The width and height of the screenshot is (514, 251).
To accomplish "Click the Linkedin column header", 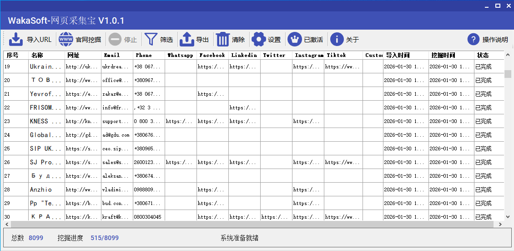I will coord(244,55).
